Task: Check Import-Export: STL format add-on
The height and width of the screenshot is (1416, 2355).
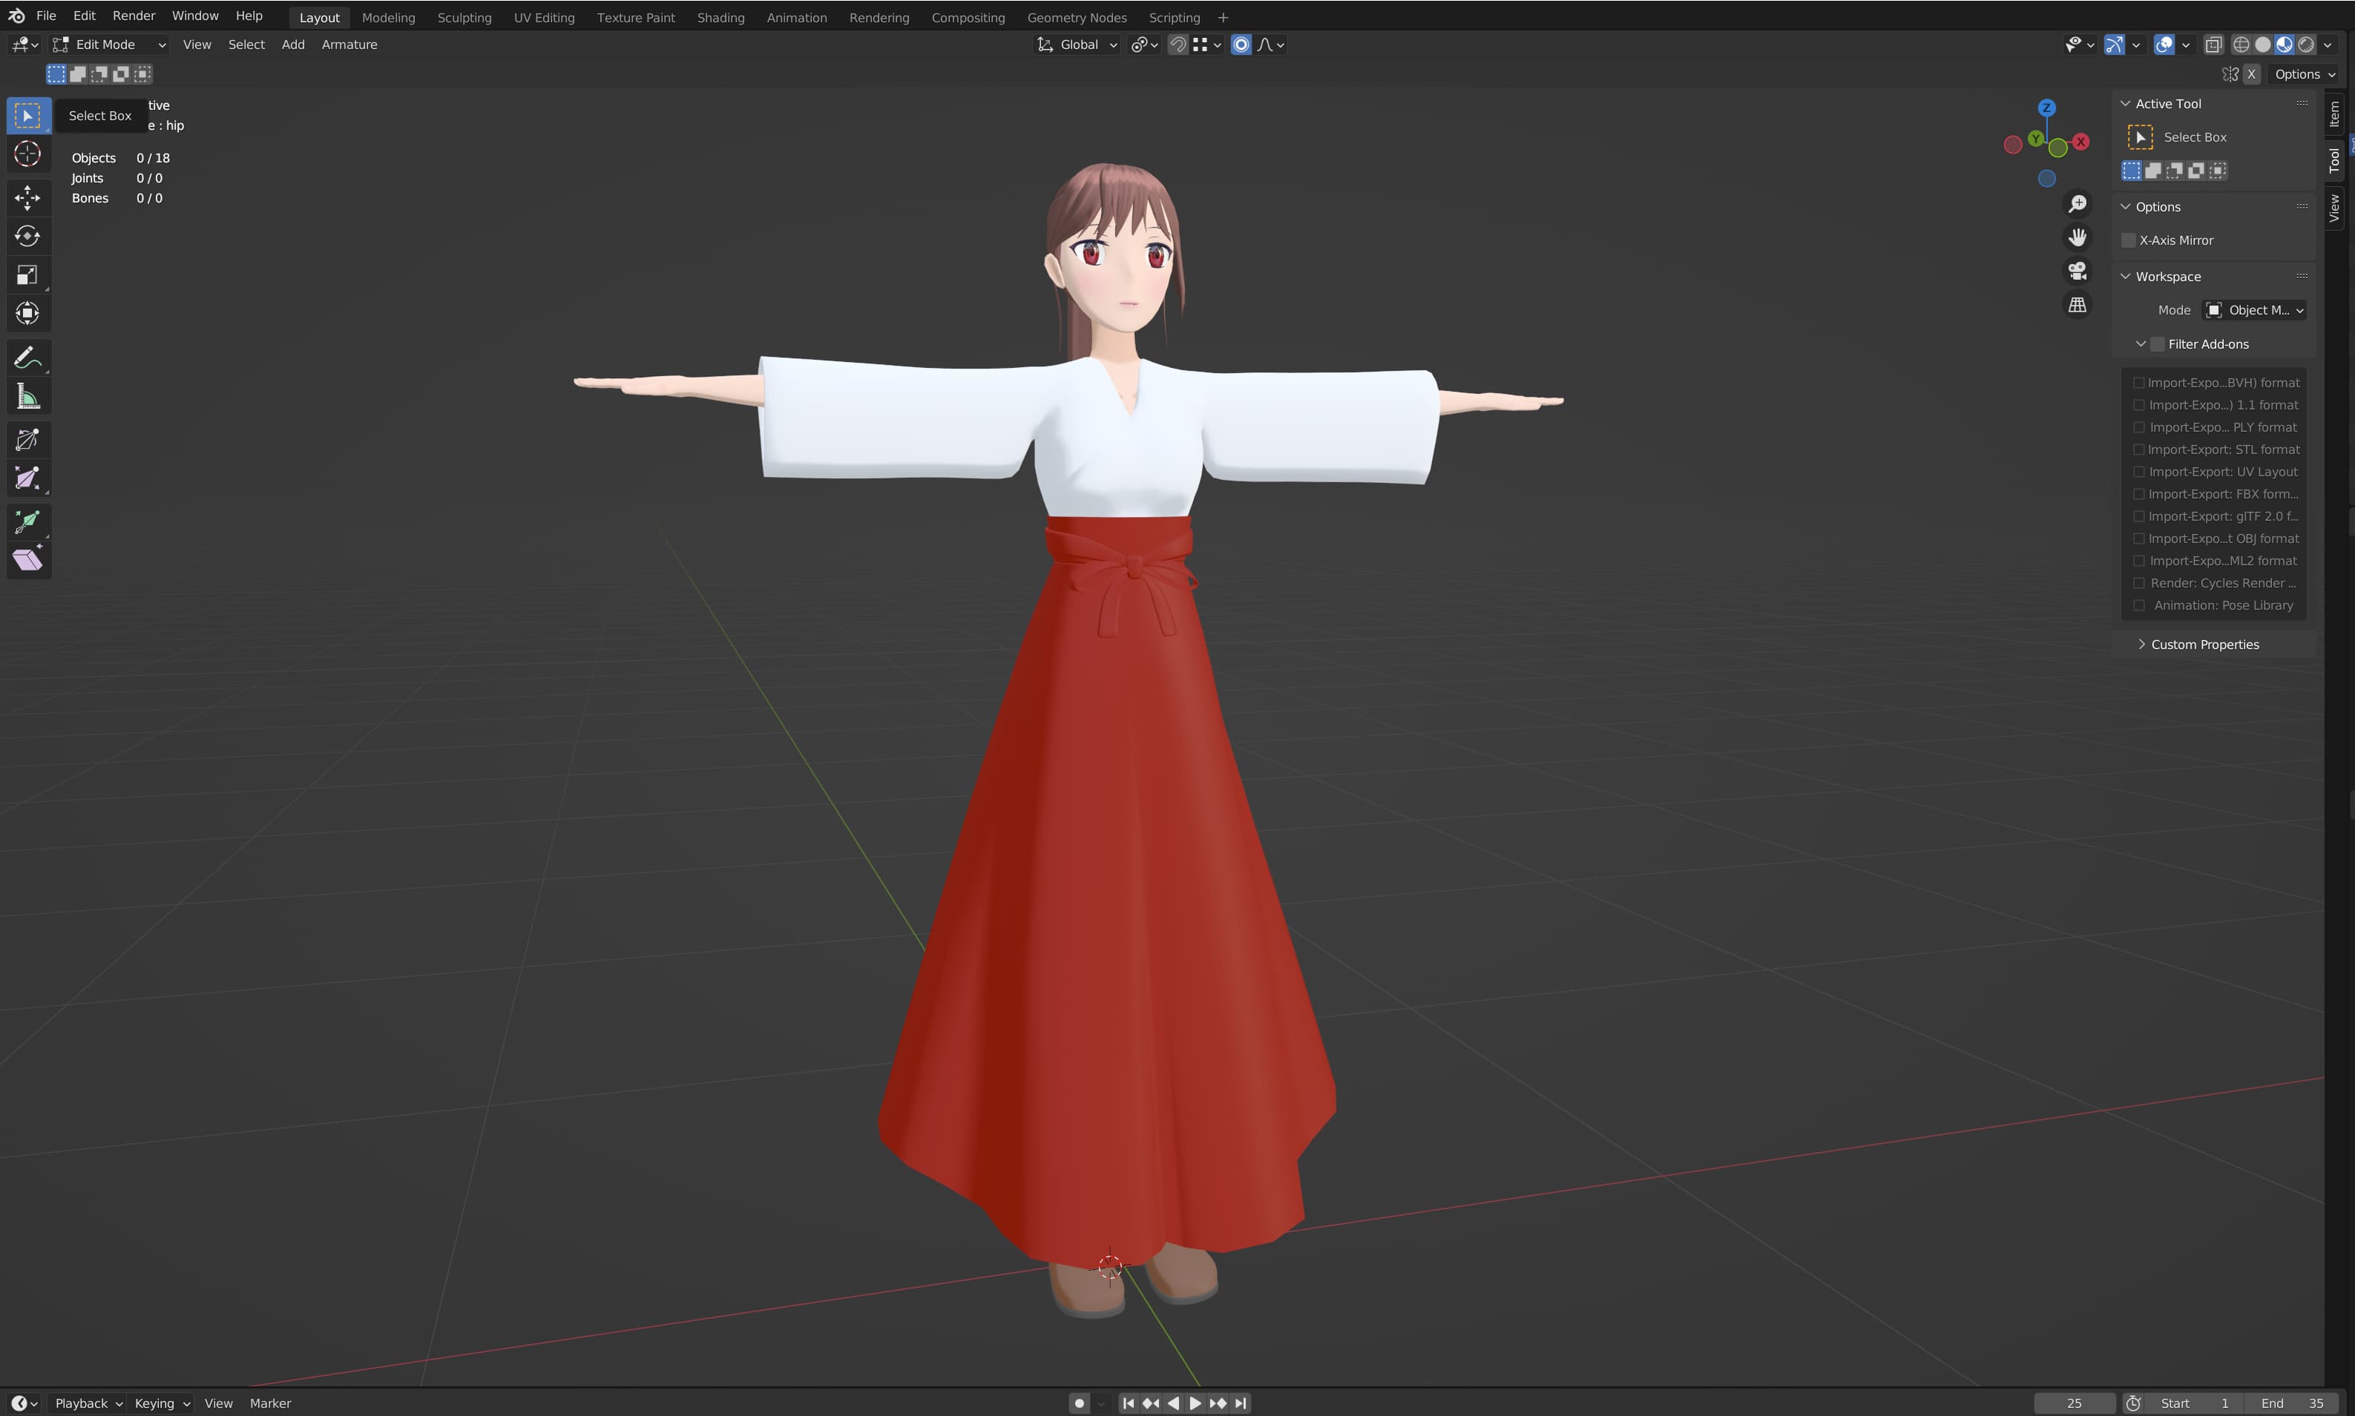Action: pyautogui.click(x=2139, y=450)
